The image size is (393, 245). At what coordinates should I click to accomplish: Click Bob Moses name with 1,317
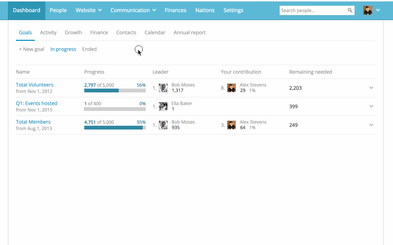click(x=183, y=85)
